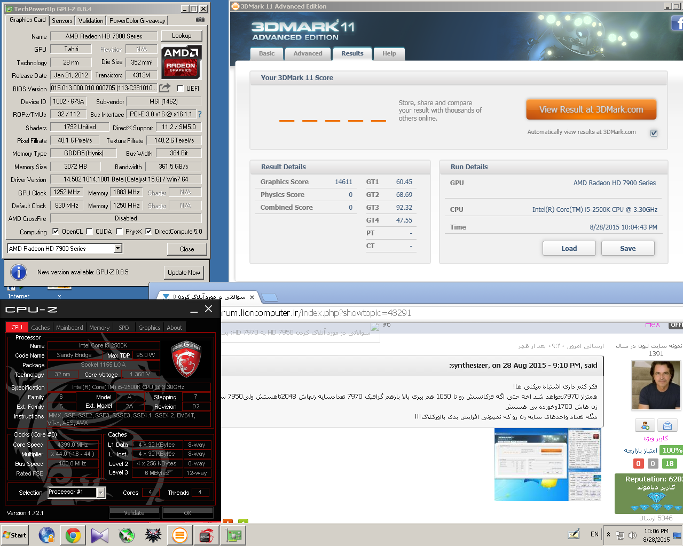Open the Help tab in 3DMark 11
Screen dimensions: 683x546
pyautogui.click(x=389, y=54)
